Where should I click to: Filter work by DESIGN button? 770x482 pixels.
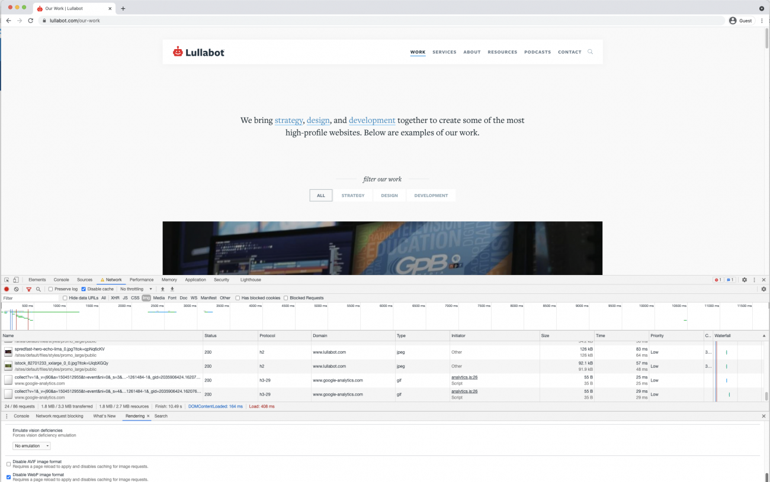pos(389,195)
